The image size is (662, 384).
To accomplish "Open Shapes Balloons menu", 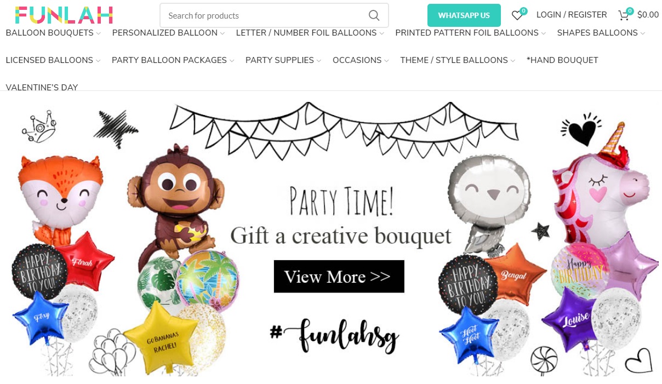I will click(x=597, y=33).
